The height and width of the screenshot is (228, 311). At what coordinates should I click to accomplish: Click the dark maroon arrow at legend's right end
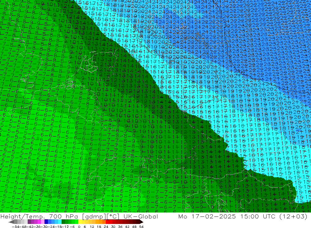tap(142, 222)
